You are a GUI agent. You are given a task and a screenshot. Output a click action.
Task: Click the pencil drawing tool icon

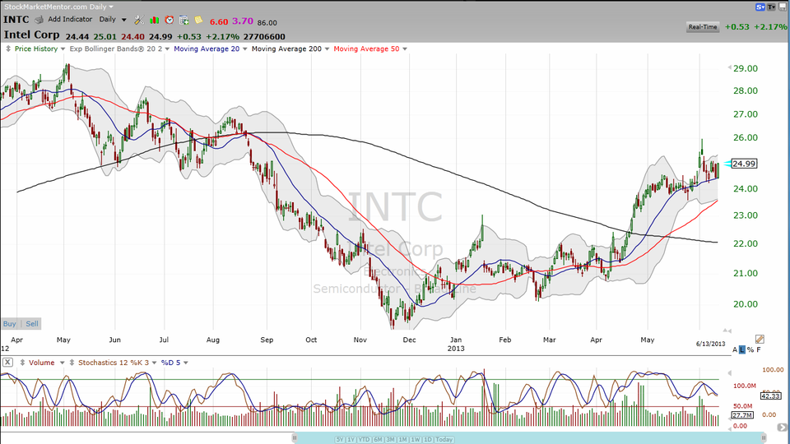(759, 339)
